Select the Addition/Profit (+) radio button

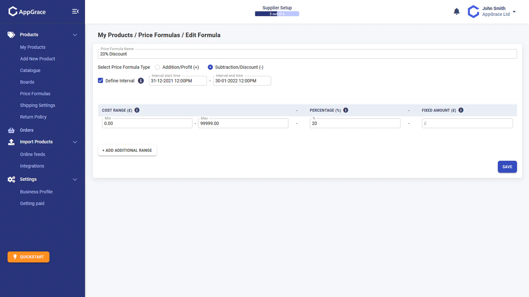[157, 67]
